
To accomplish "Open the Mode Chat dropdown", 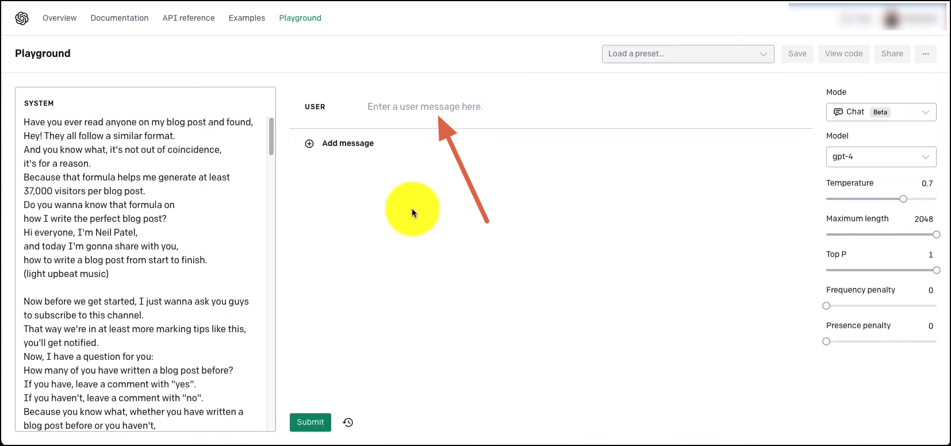I will pyautogui.click(x=881, y=112).
